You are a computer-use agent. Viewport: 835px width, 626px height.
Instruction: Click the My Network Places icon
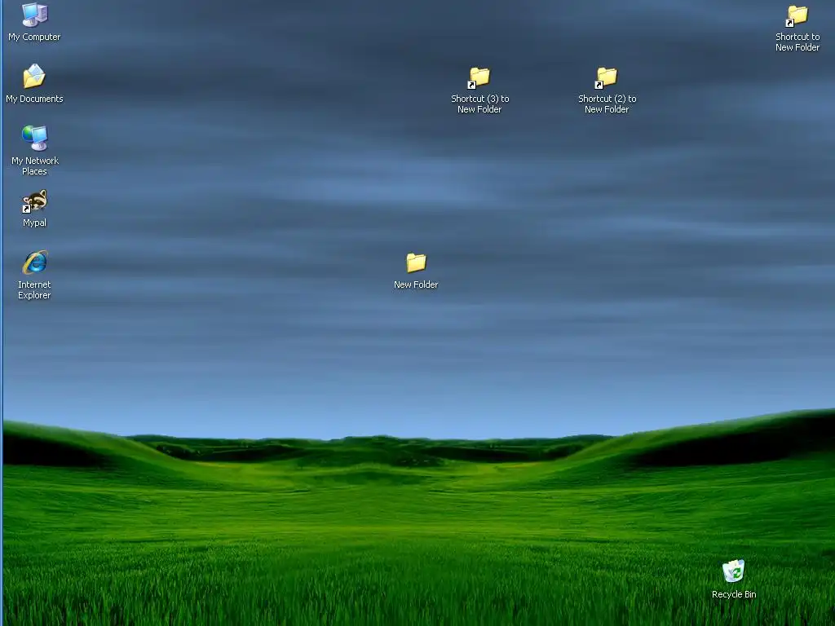pos(34,139)
